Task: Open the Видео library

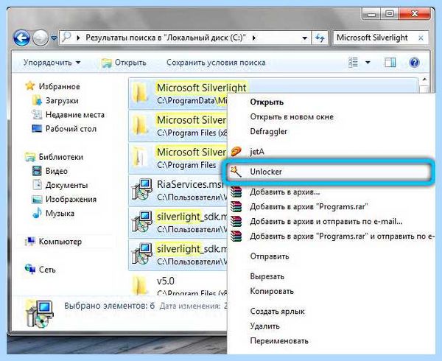Action: (x=57, y=171)
